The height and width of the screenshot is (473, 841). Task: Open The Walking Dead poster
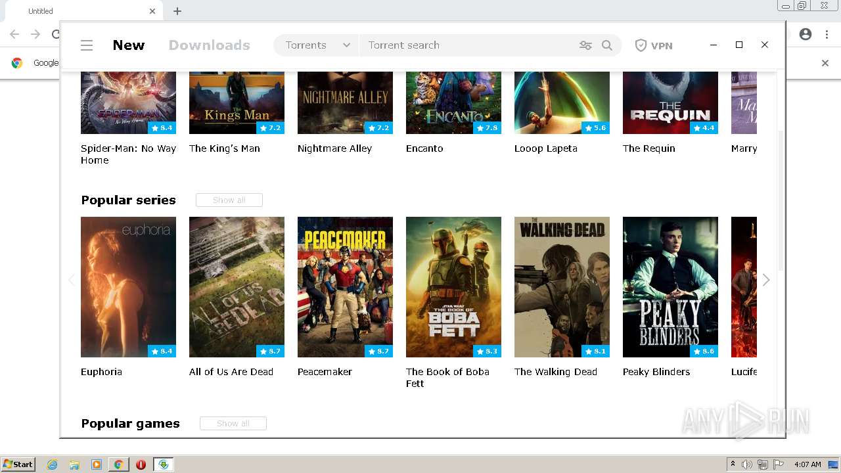pyautogui.click(x=562, y=287)
